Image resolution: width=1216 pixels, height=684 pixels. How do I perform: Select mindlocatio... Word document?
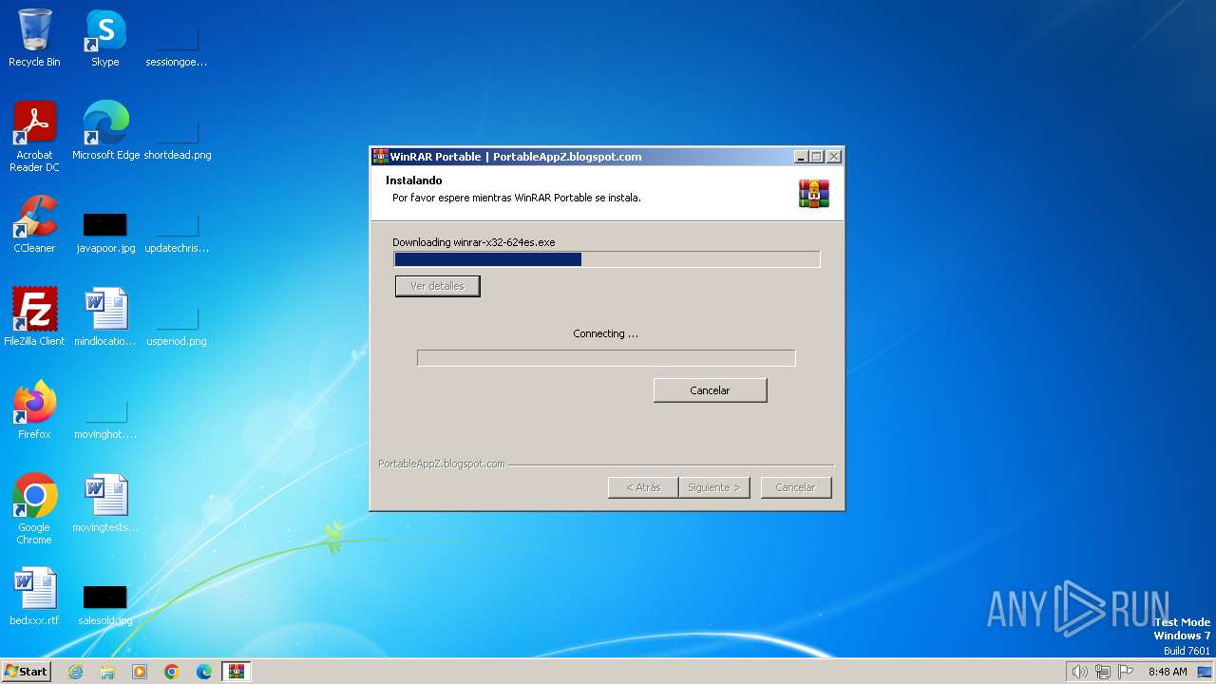point(105,317)
